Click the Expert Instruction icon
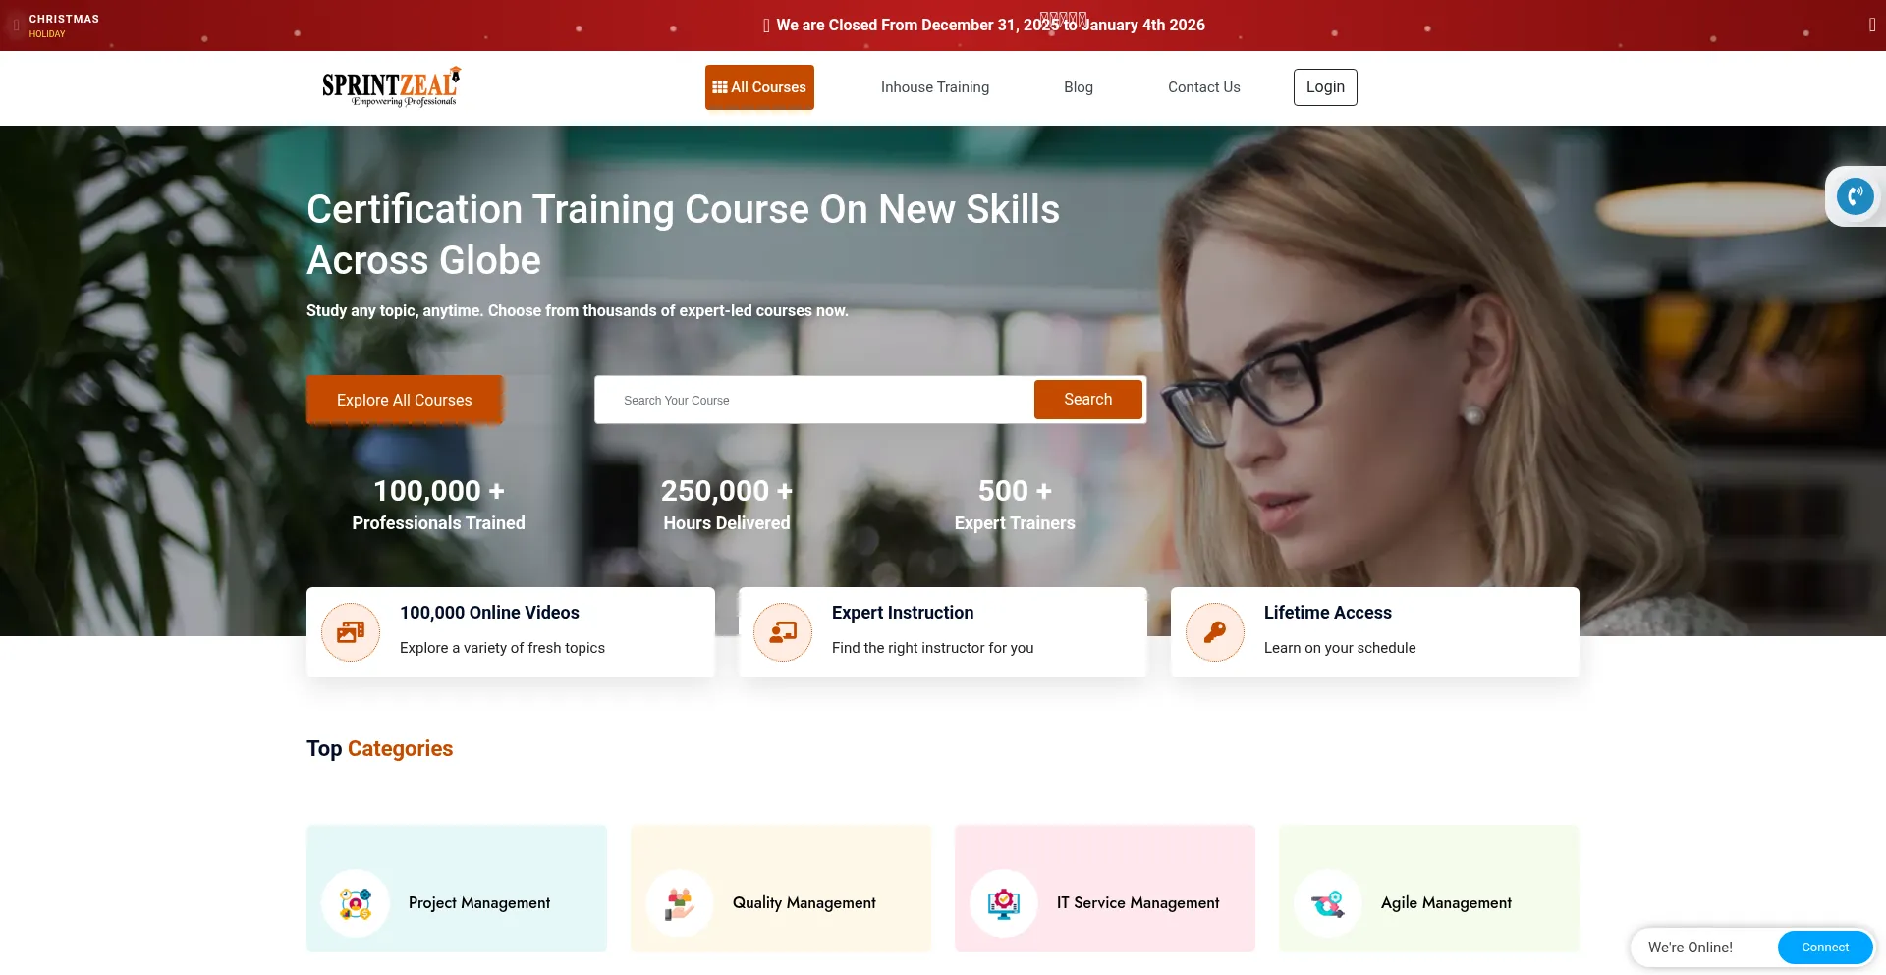The height and width of the screenshot is (975, 1886). 783,632
